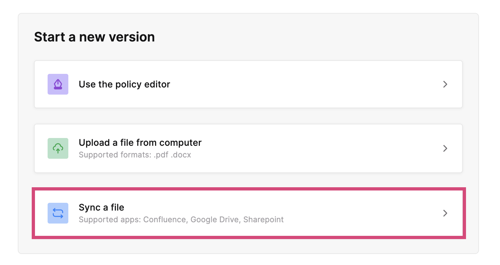Click the blank middle area of highlighted Sync card

[356, 213]
